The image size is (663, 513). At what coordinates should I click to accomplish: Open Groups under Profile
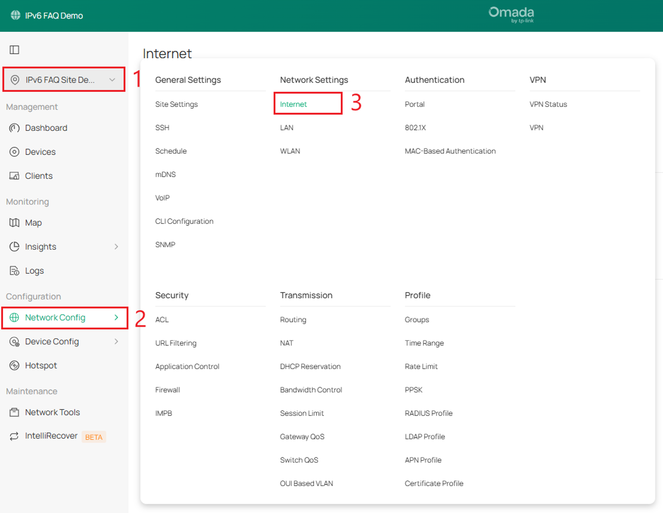417,319
